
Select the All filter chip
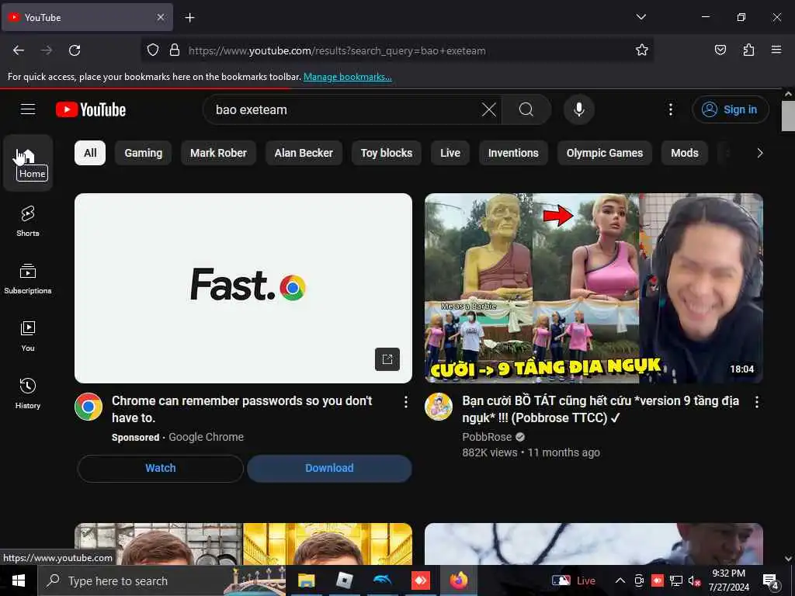pos(90,153)
